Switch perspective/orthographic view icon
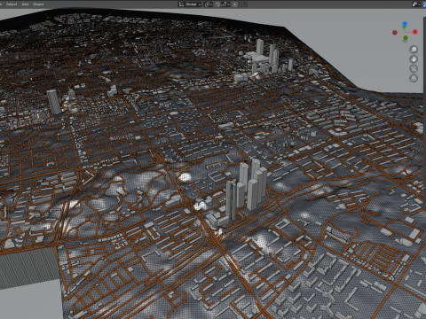The width and height of the screenshot is (426, 319). click(414, 78)
